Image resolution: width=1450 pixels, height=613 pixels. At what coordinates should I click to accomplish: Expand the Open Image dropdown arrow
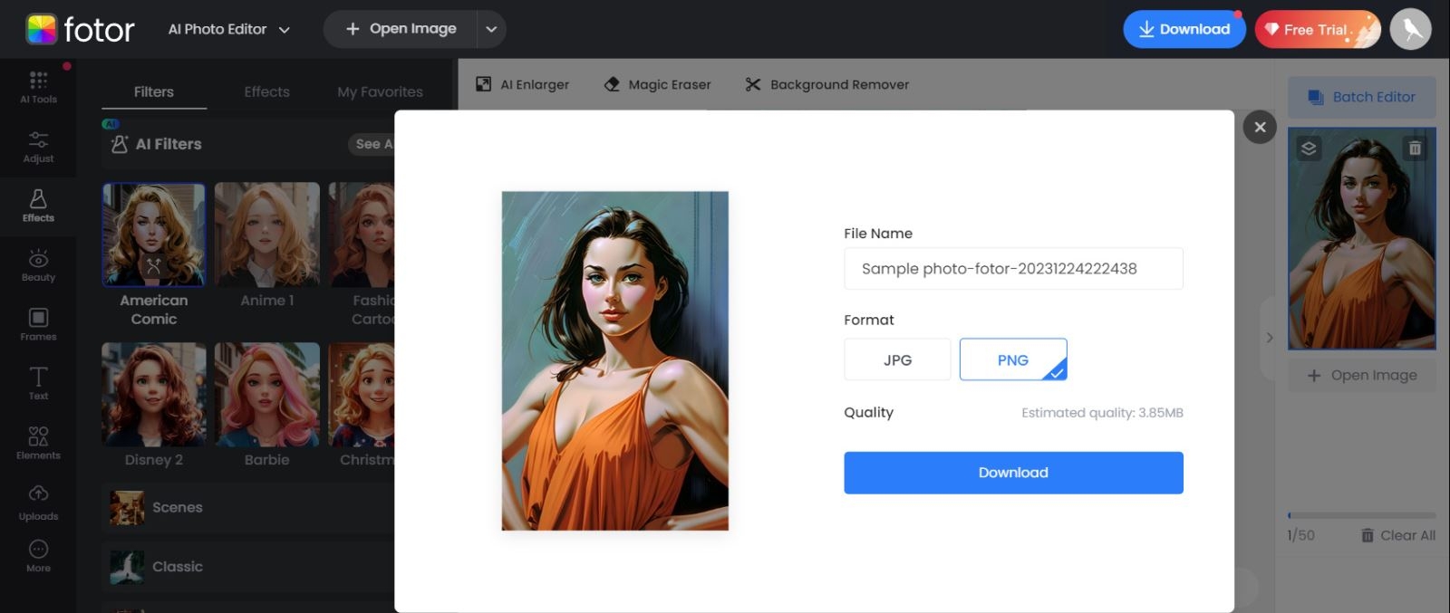491,29
